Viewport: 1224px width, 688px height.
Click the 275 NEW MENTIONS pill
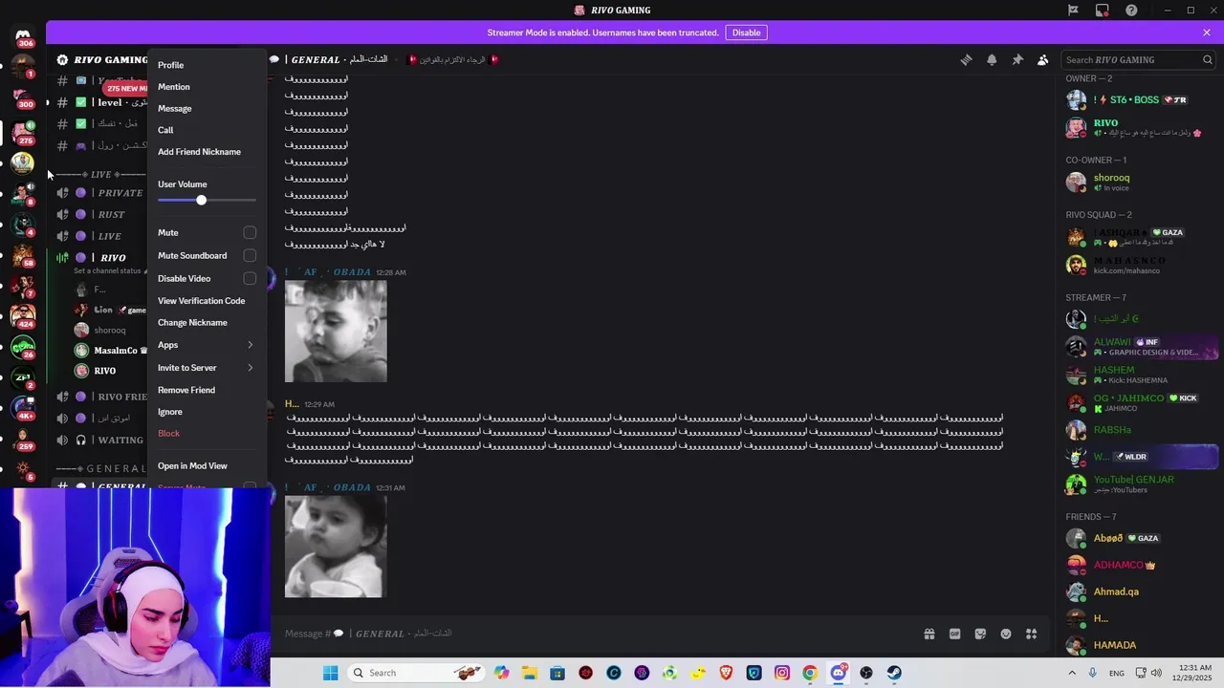126,88
